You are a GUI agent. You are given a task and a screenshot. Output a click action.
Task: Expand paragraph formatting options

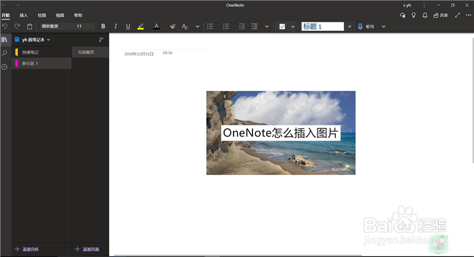(x=267, y=26)
